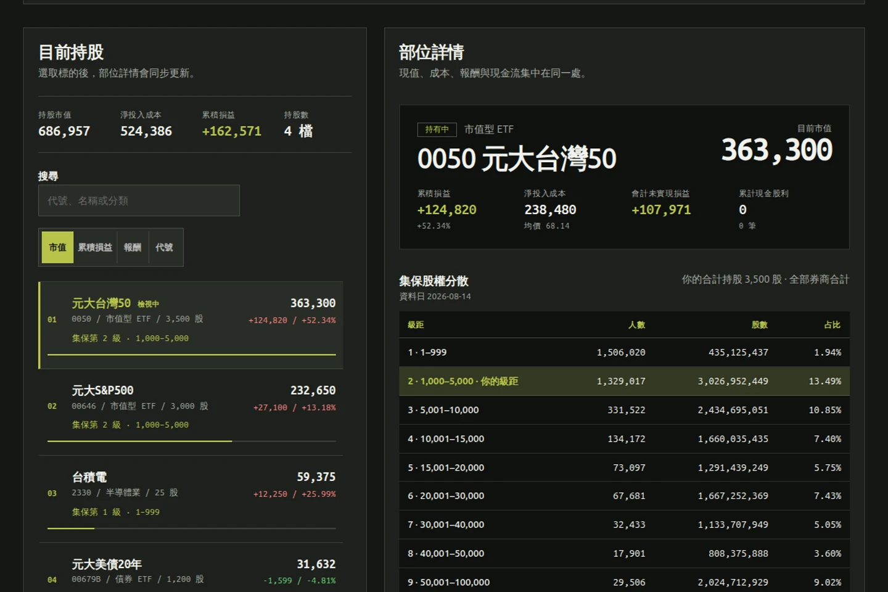
Task: Click 元大S&P500 market value 232,650
Action: [x=313, y=390]
